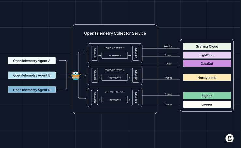Click the gopher mascot icon
This screenshot has width=241, height=148.
click(x=76, y=76)
